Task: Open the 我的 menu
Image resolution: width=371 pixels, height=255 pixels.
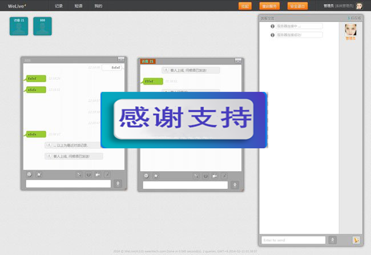Action: coord(98,6)
